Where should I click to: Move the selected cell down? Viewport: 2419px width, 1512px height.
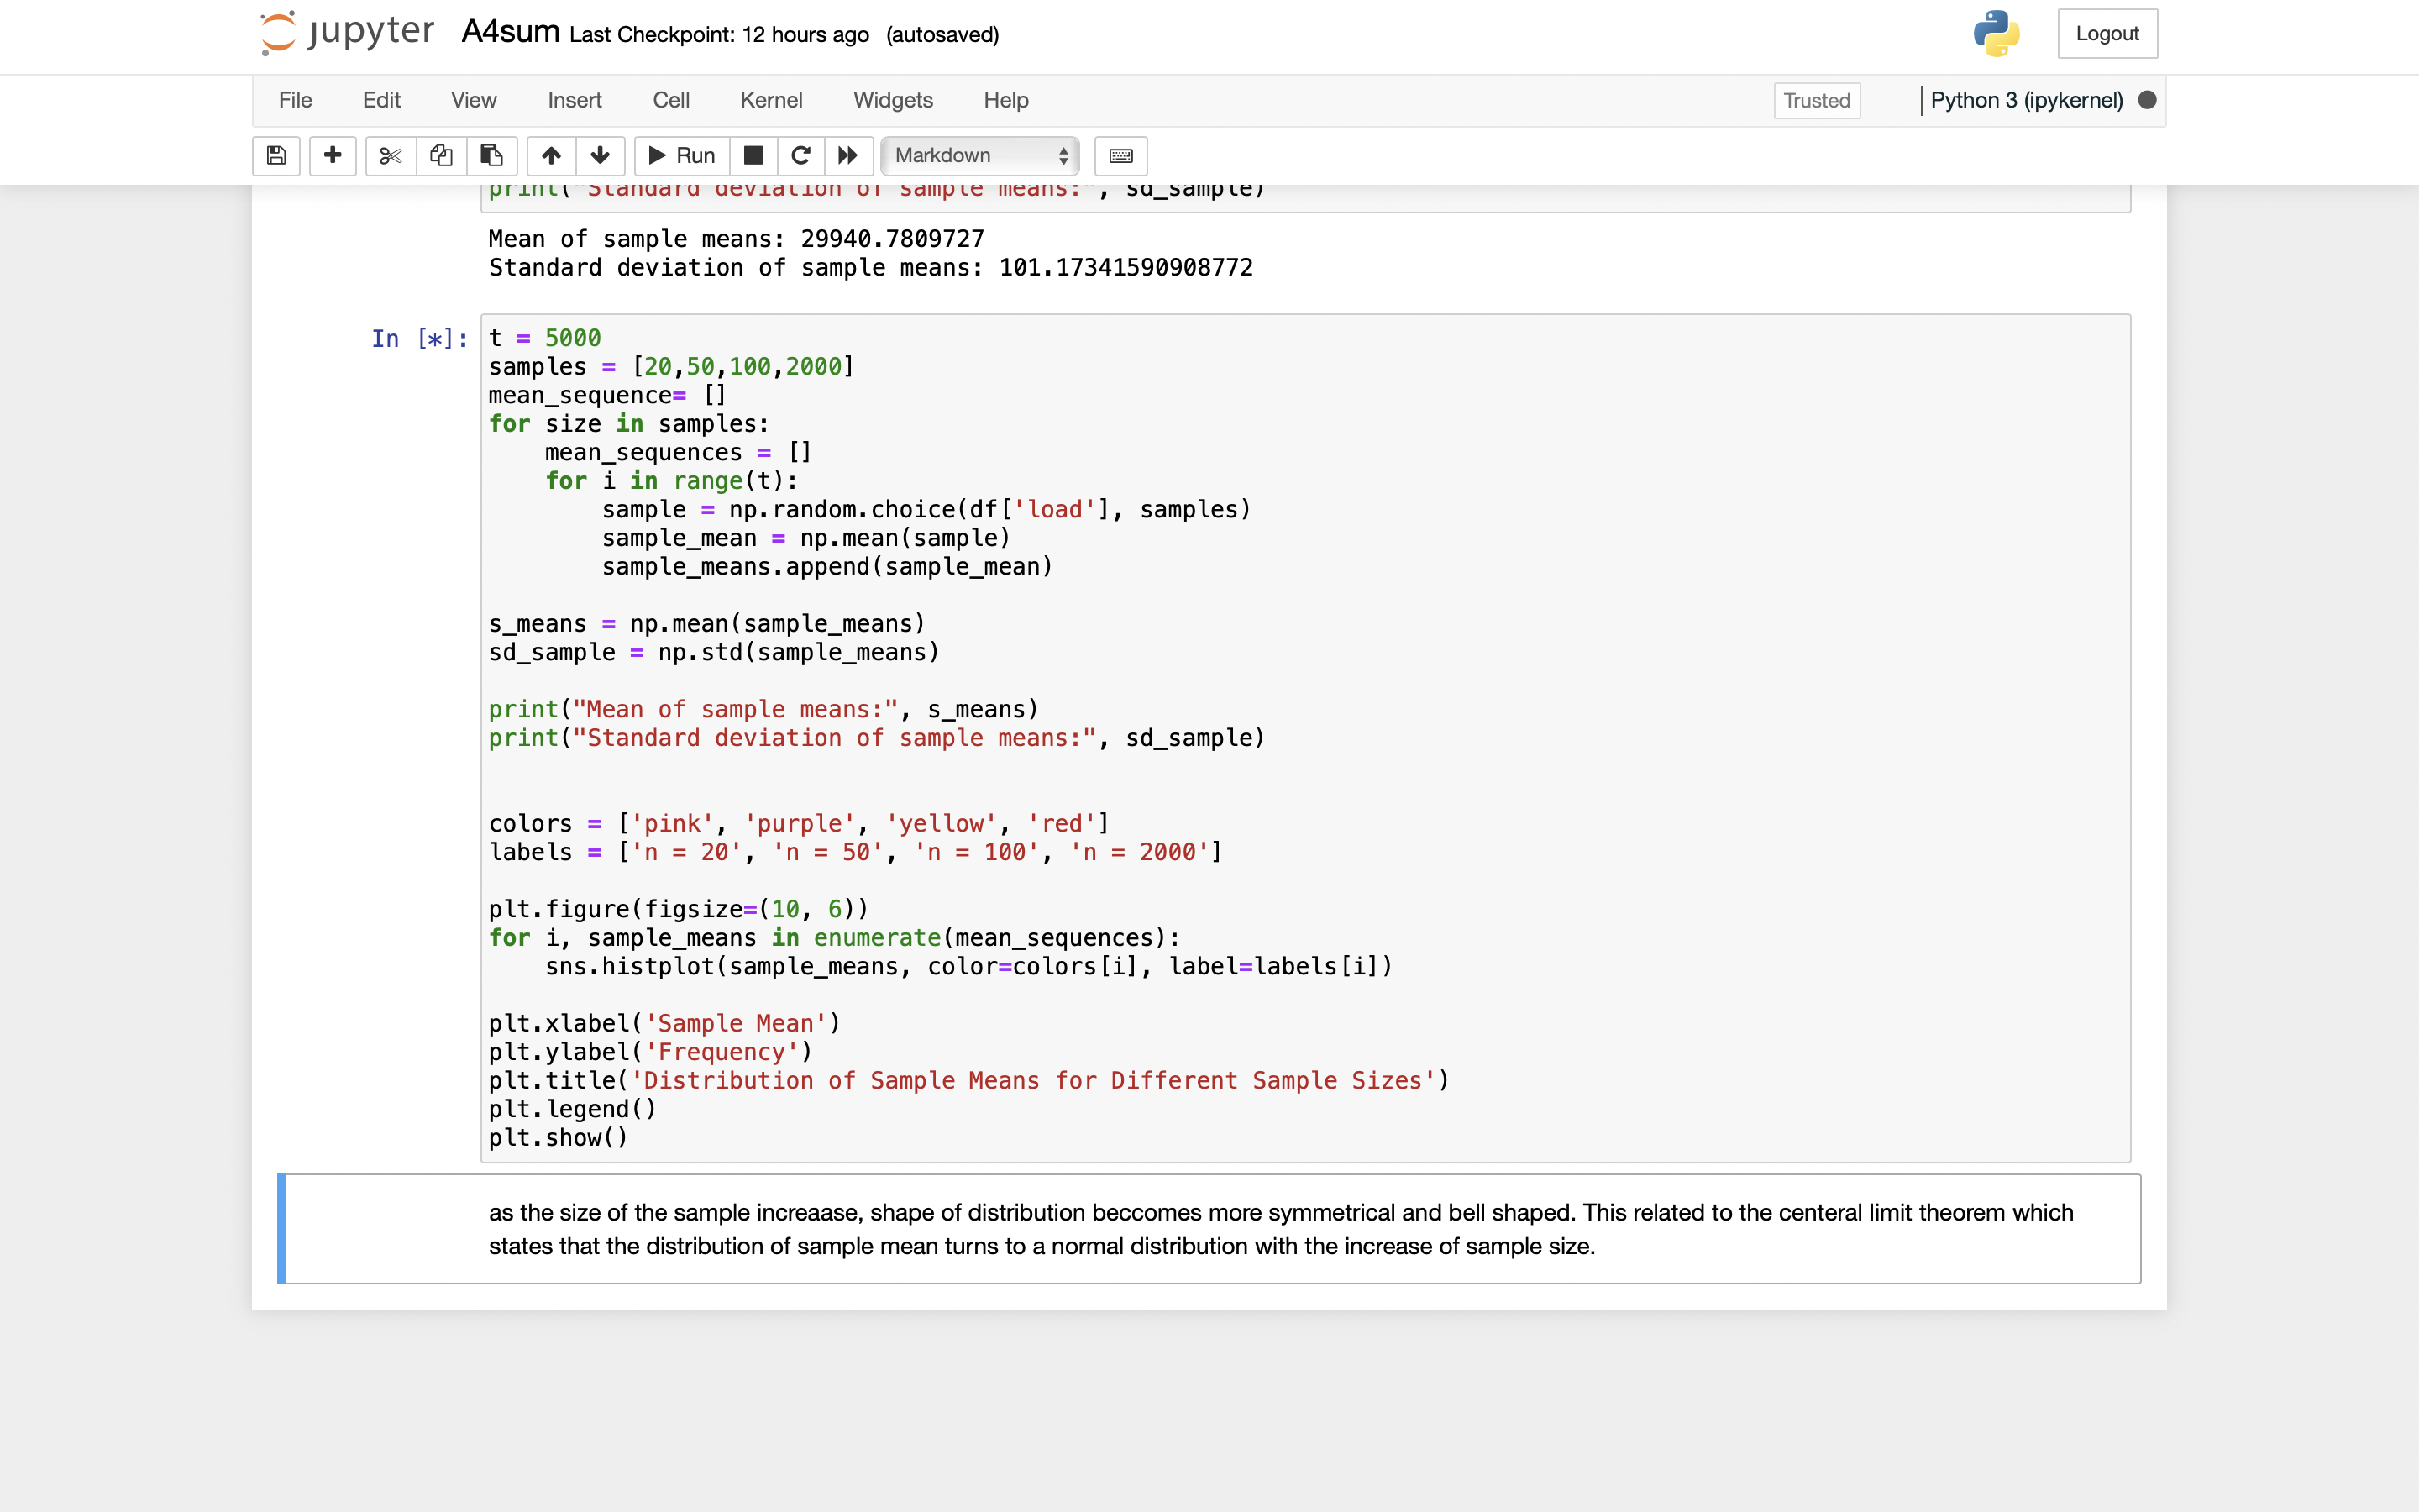(600, 155)
